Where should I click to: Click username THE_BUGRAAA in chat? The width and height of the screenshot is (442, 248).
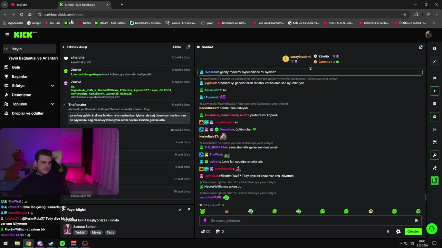tap(216, 147)
